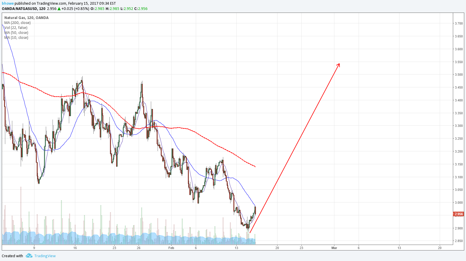Select the MA (200, close) indicator label
Screen dimensions: 466x261
click(18, 23)
